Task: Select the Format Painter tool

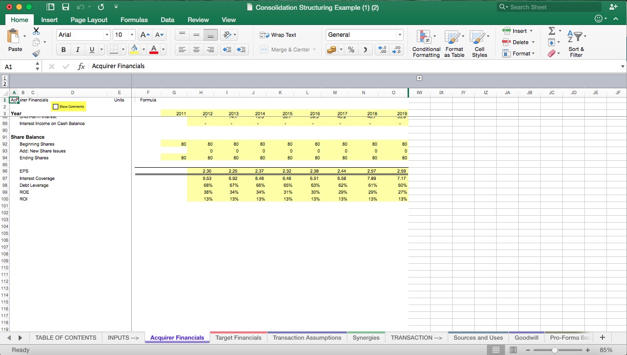Action: pos(36,53)
